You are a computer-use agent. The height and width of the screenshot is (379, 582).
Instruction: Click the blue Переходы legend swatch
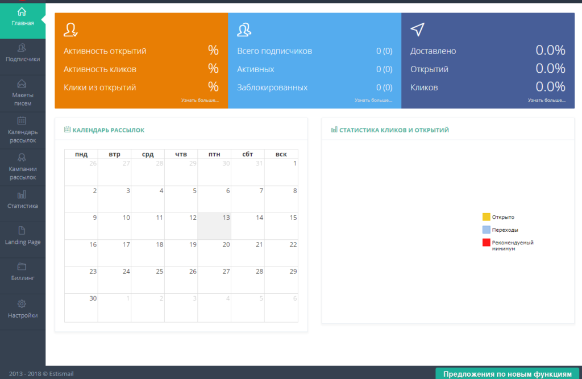coord(487,230)
